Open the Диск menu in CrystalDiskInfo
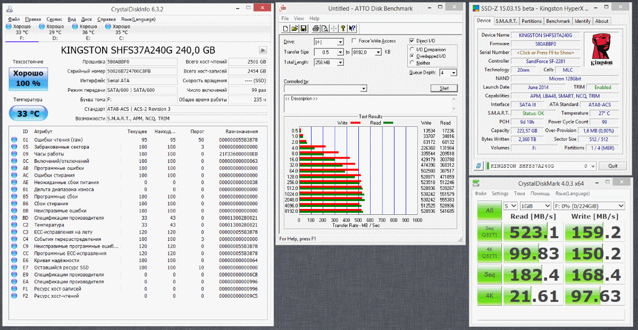Screen dimensions: 638x330 click(x=87, y=19)
